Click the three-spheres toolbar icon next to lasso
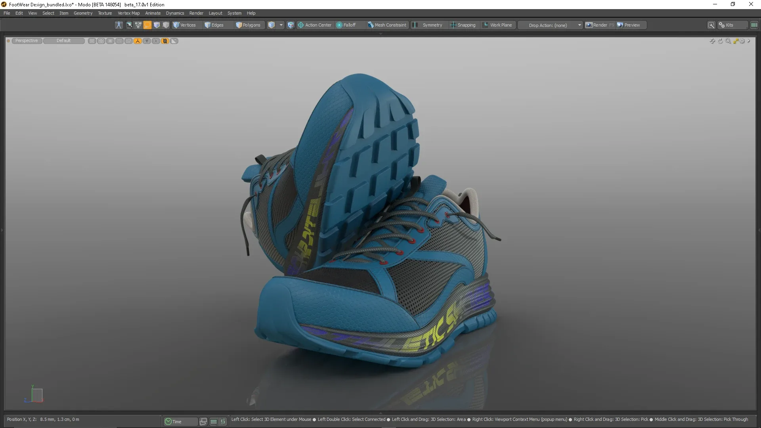761x428 pixels. point(138,25)
